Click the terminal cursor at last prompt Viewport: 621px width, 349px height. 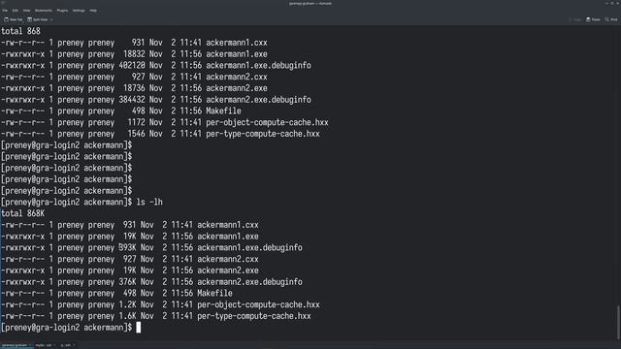point(138,328)
